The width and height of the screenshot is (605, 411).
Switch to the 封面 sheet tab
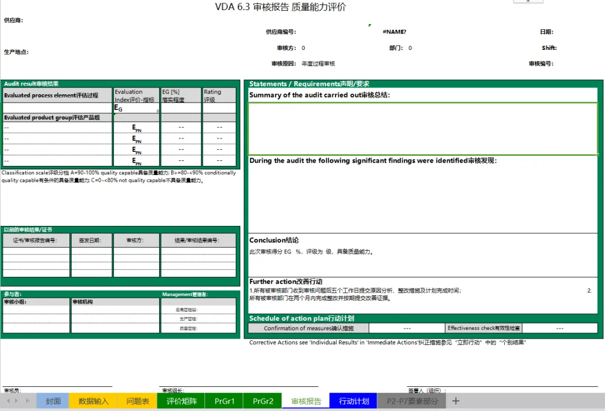53,401
